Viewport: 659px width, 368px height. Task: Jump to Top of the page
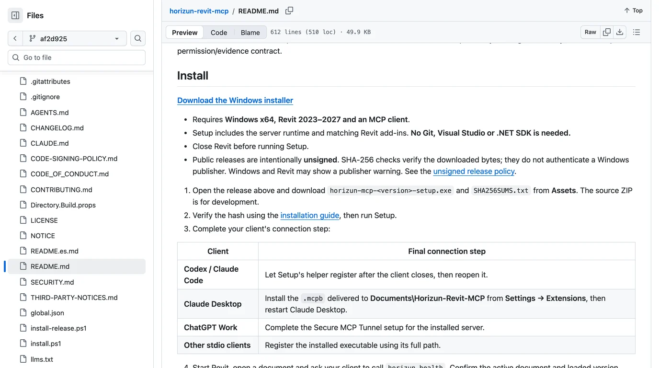point(633,11)
